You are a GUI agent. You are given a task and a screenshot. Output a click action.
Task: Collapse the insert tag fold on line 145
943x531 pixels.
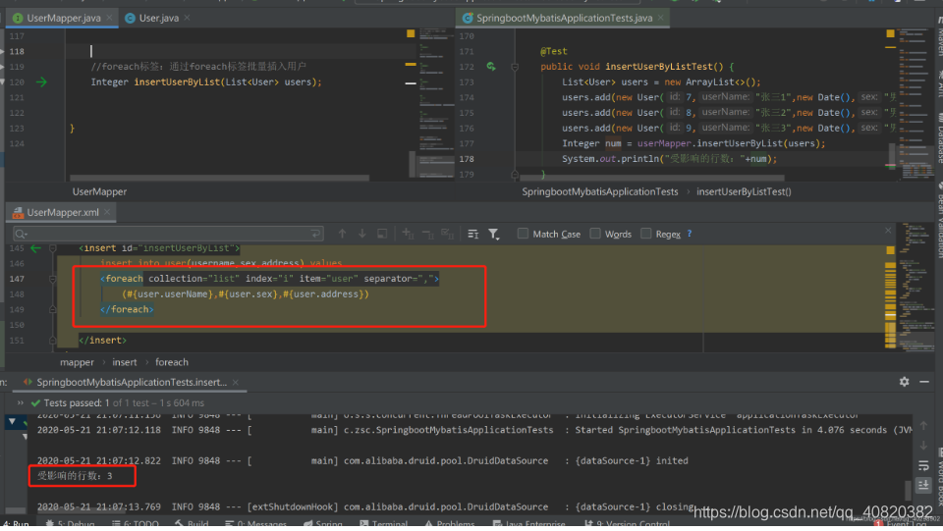click(53, 248)
